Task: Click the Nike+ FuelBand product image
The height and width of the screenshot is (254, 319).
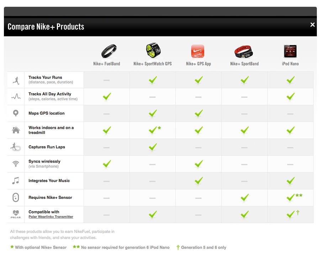Action: pos(109,51)
